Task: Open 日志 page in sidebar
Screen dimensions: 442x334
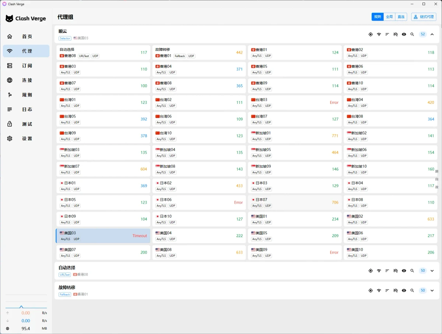Action: click(x=26, y=109)
